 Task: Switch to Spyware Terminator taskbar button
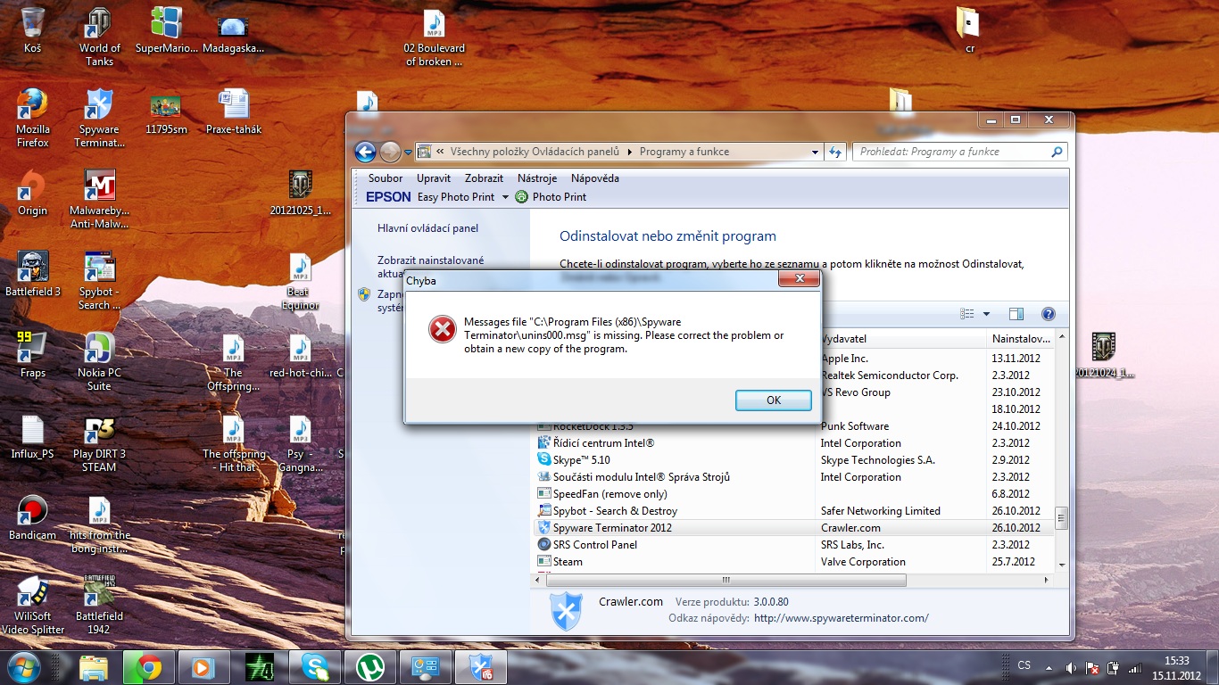pos(481,667)
